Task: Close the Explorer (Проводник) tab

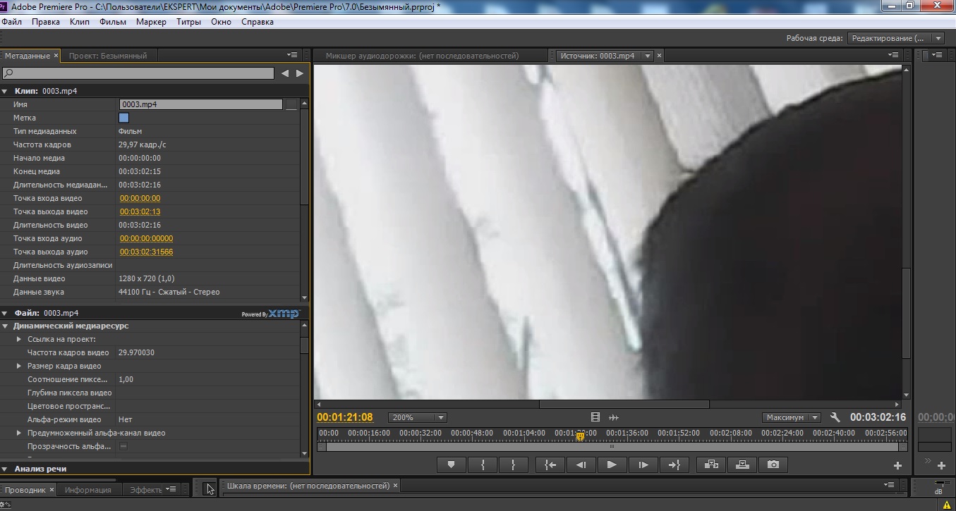Action: 52,490
